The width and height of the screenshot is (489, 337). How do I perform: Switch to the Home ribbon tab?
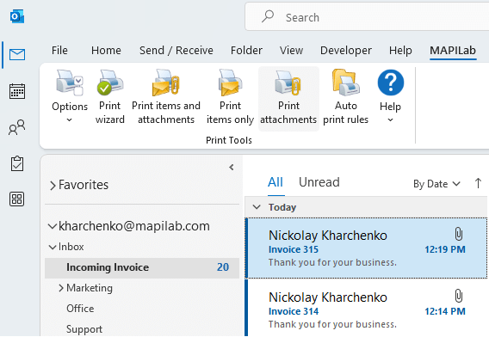pyautogui.click(x=106, y=50)
